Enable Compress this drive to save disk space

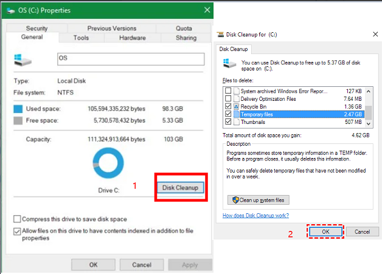click(x=17, y=219)
